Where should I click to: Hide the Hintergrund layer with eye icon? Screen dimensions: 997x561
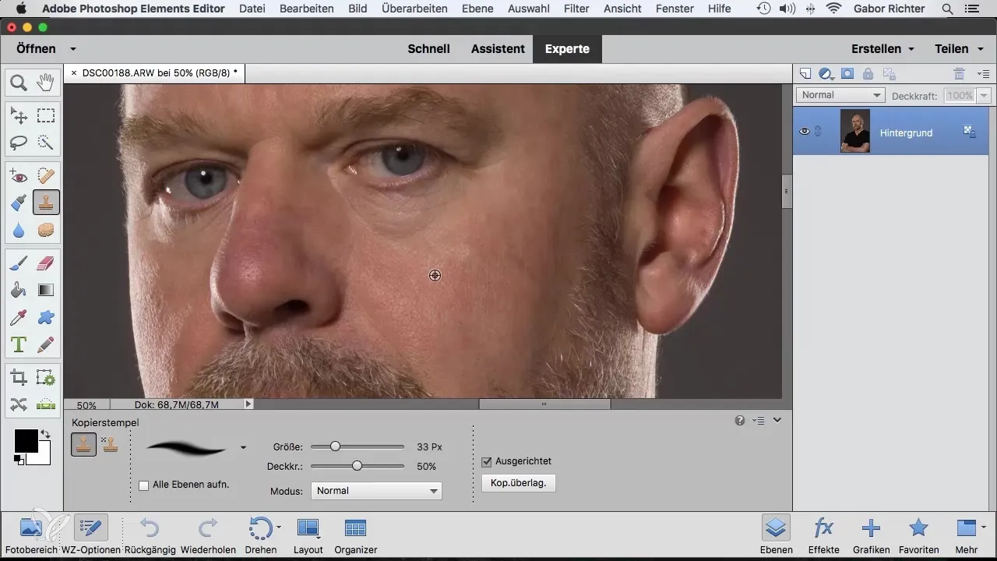pos(805,132)
